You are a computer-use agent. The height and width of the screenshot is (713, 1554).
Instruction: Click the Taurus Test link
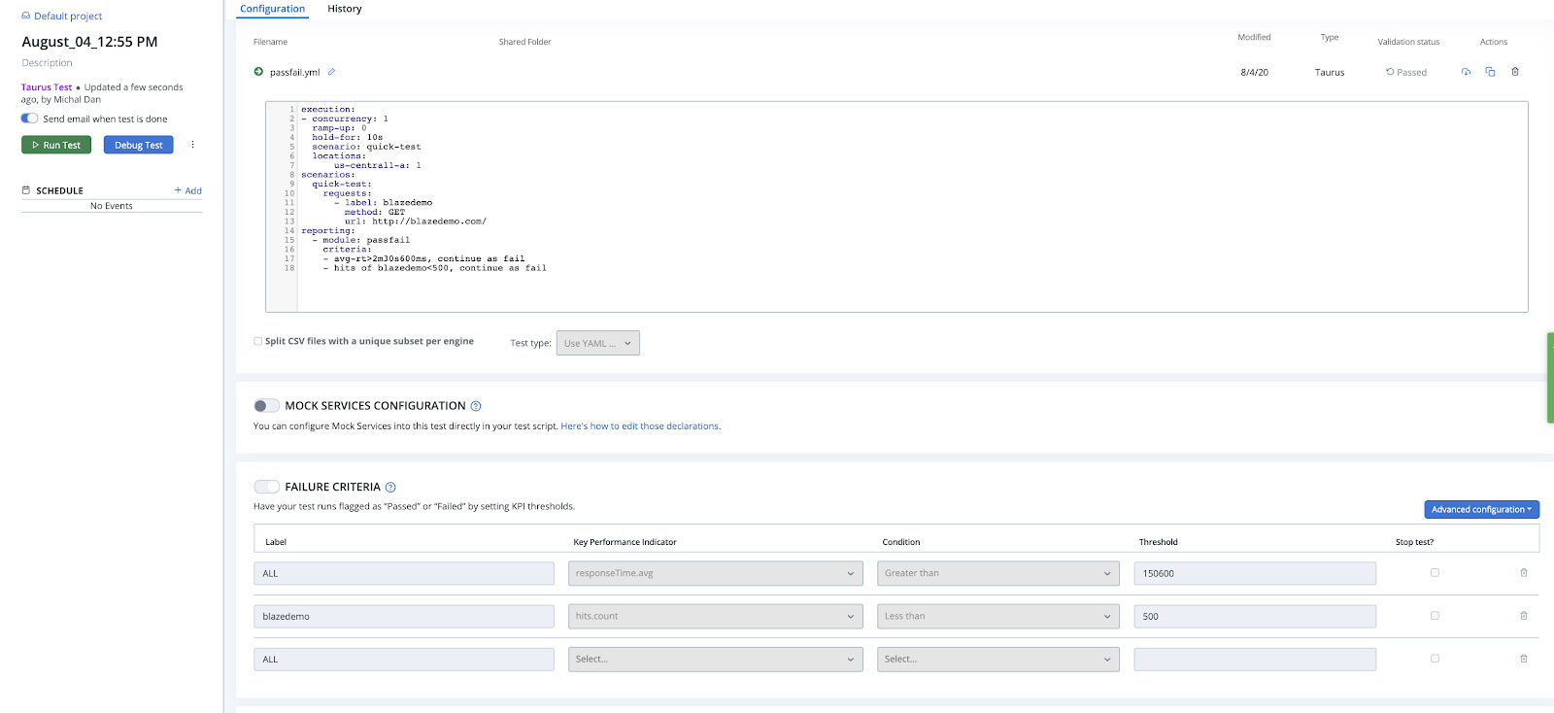coord(47,87)
